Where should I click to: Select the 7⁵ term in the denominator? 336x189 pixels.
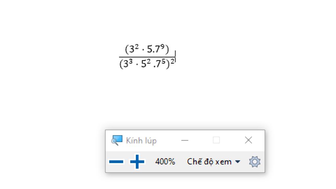click(160, 63)
